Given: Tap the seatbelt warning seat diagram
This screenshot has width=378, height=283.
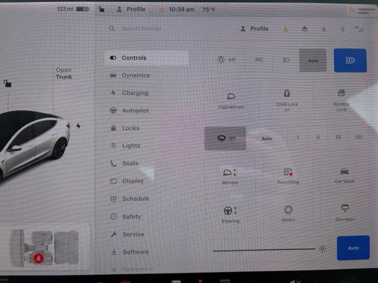Looking at the screenshot, I should (44, 248).
